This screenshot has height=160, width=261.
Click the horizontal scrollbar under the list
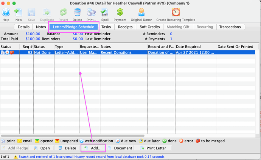[x=73, y=136]
